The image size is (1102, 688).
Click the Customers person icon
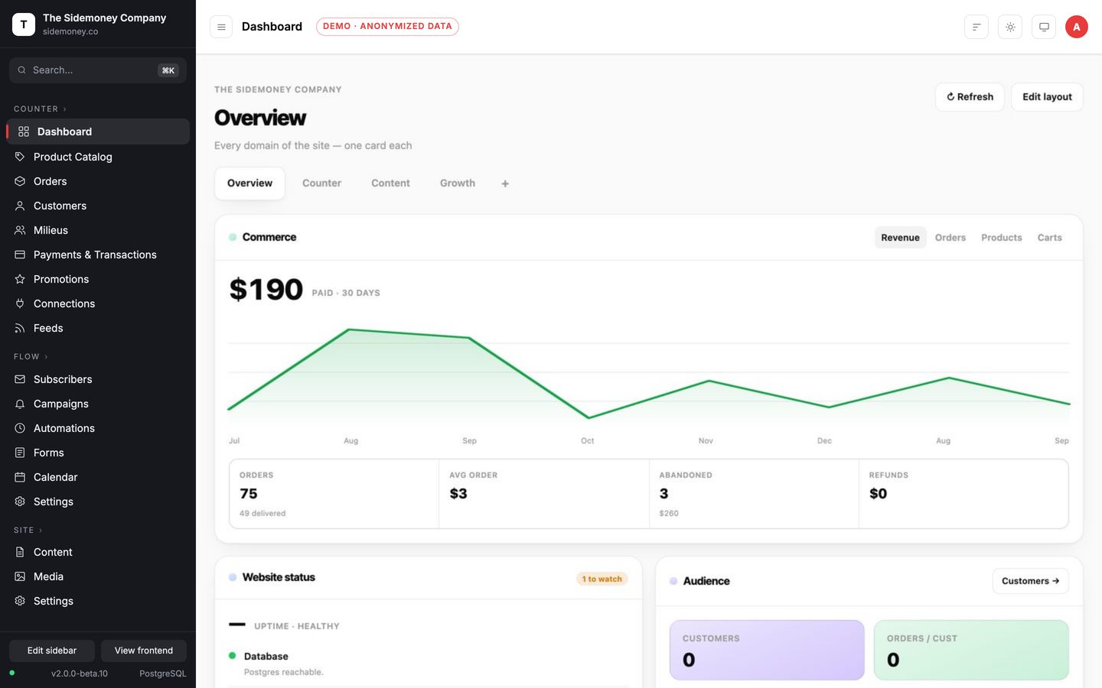coord(20,206)
